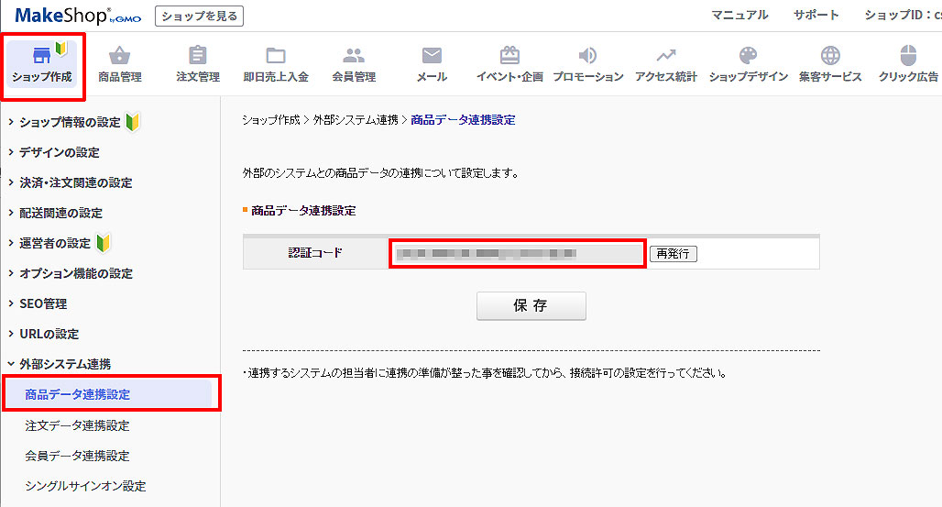Viewport: 942px width, 507px height.
Task: Open the マニュアル link
Action: coord(739,15)
